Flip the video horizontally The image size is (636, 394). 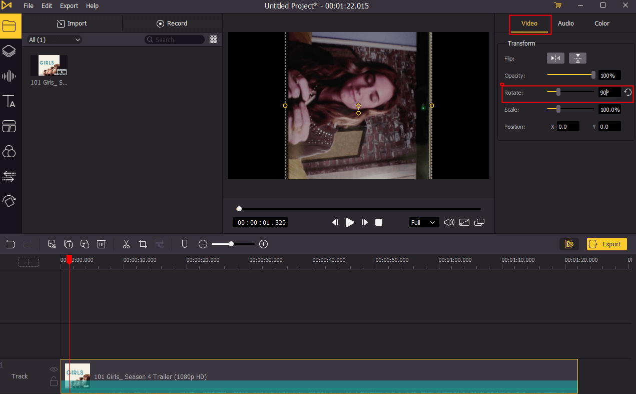555,58
